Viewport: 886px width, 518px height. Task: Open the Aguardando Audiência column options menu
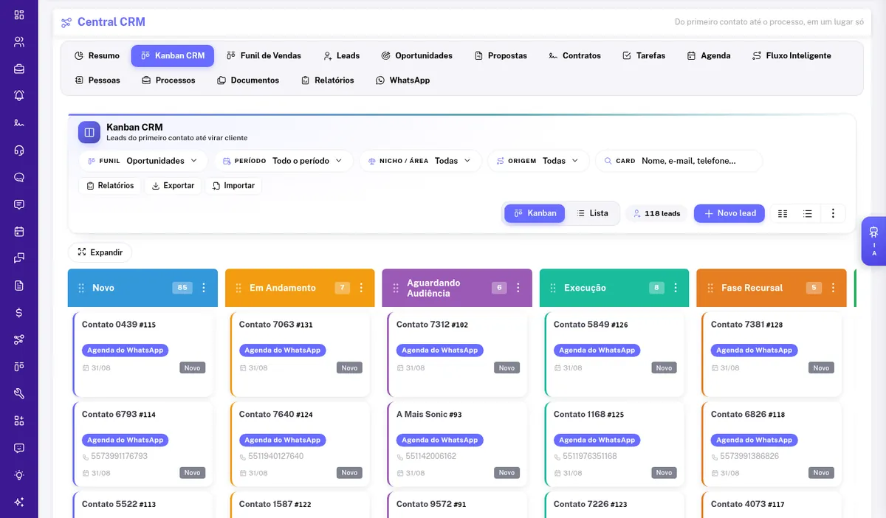click(x=518, y=288)
